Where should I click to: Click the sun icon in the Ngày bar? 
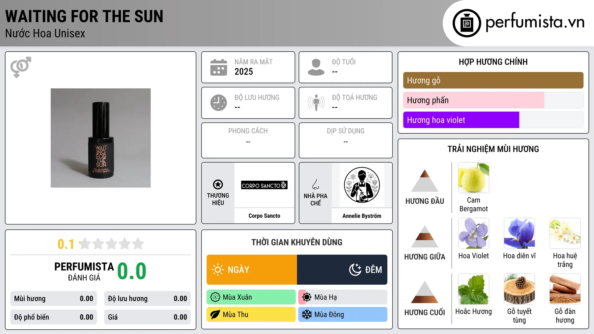point(218,270)
